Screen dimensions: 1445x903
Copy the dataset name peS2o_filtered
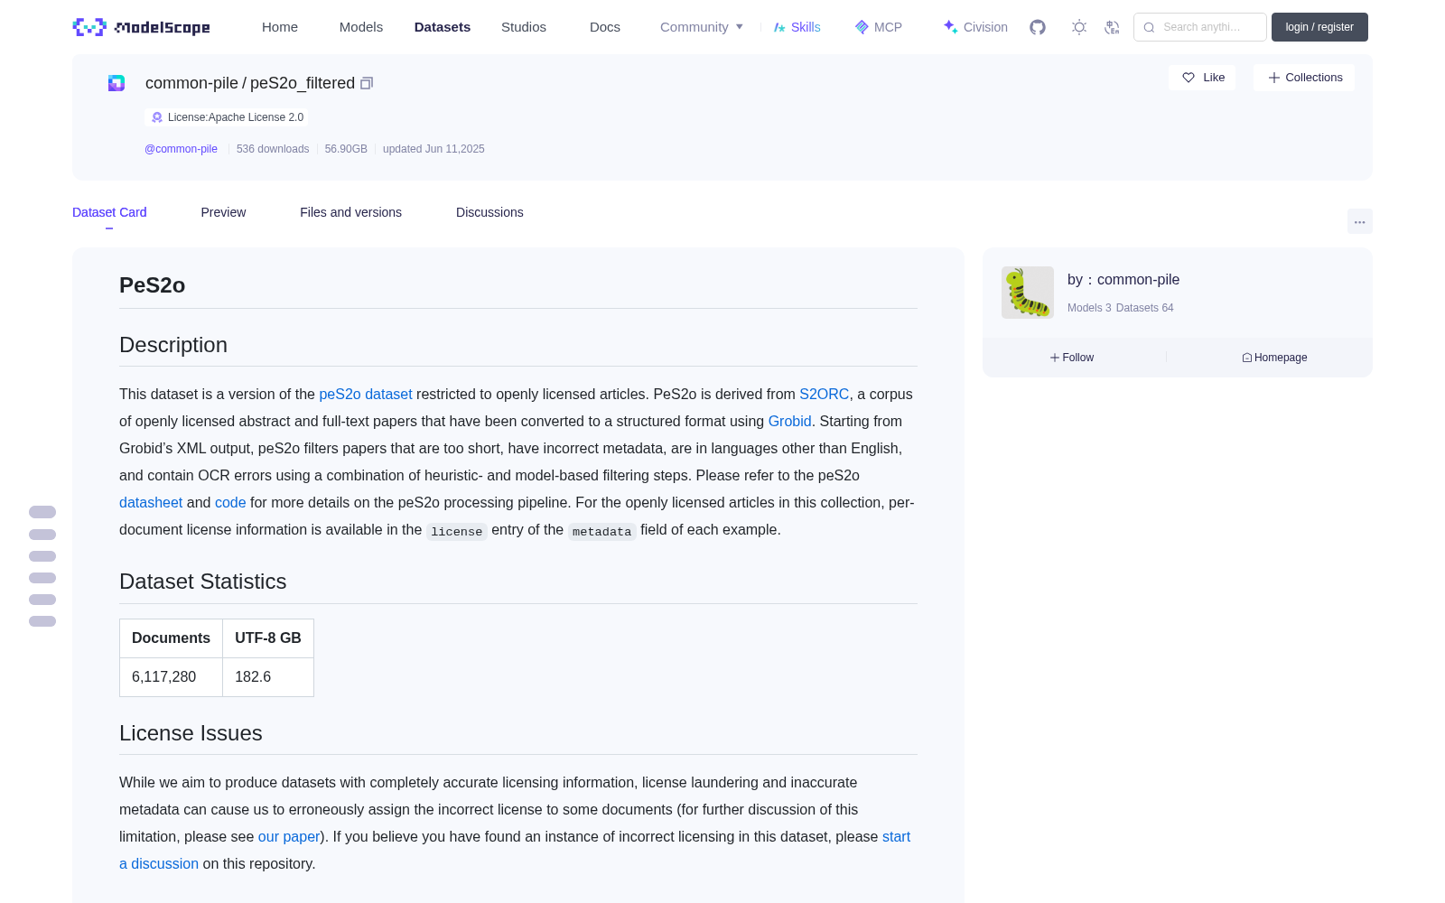(367, 83)
